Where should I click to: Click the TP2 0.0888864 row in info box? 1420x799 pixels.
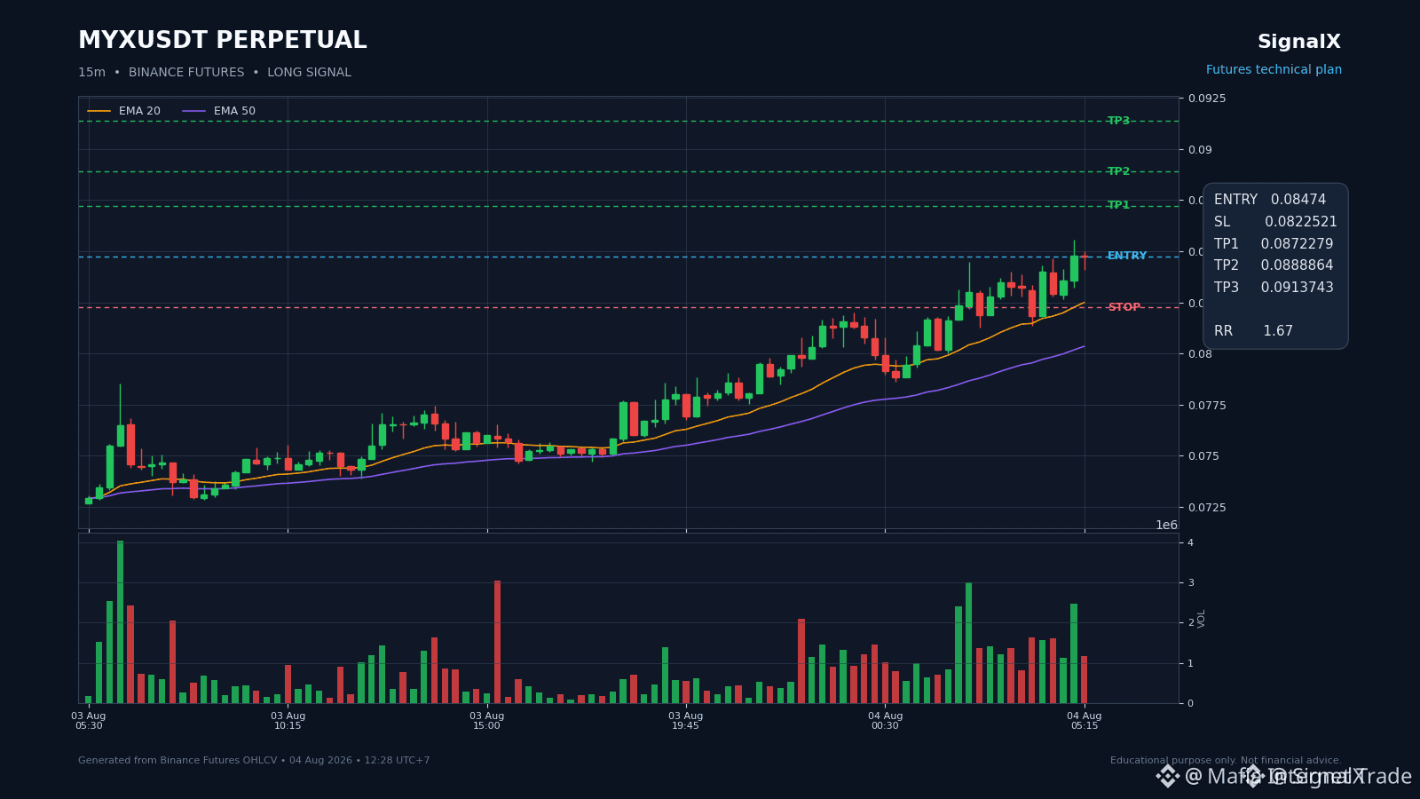(1274, 265)
